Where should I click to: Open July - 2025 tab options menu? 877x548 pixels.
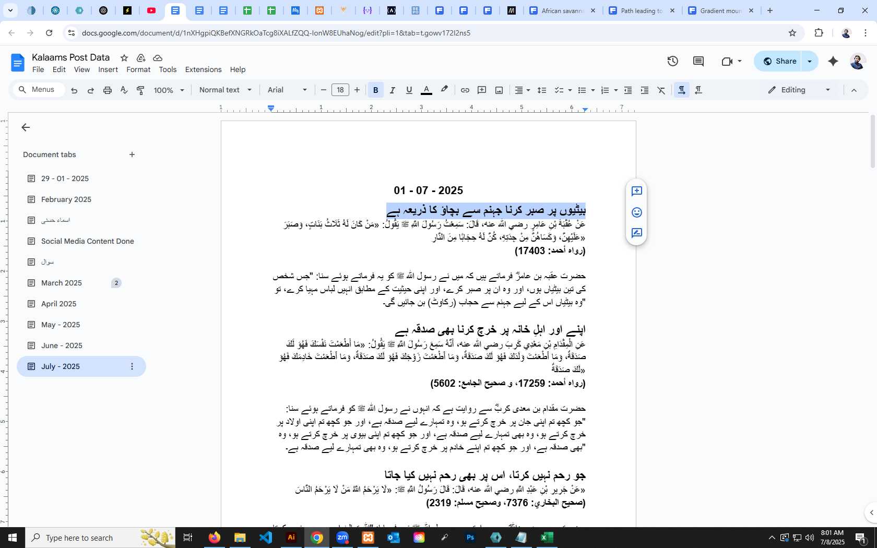(132, 366)
